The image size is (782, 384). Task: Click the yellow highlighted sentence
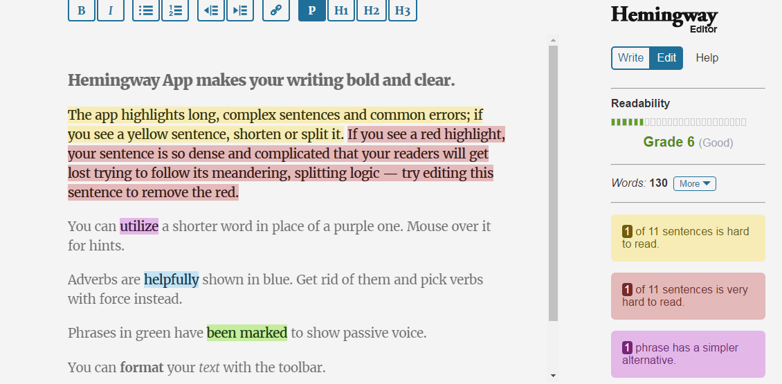275,125
